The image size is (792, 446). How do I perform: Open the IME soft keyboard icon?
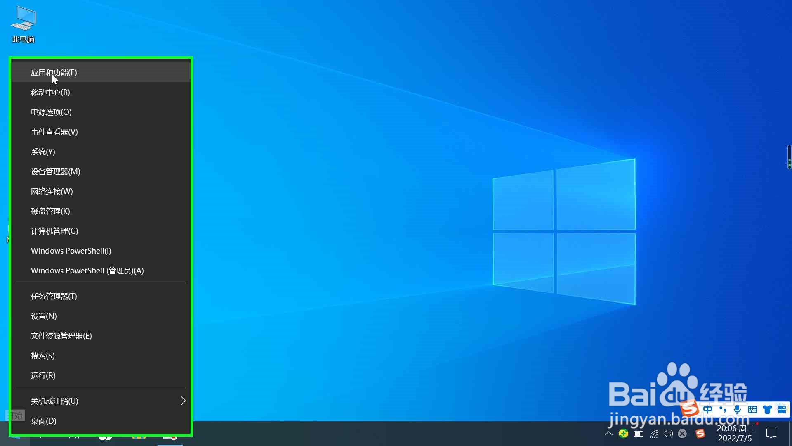tap(752, 410)
